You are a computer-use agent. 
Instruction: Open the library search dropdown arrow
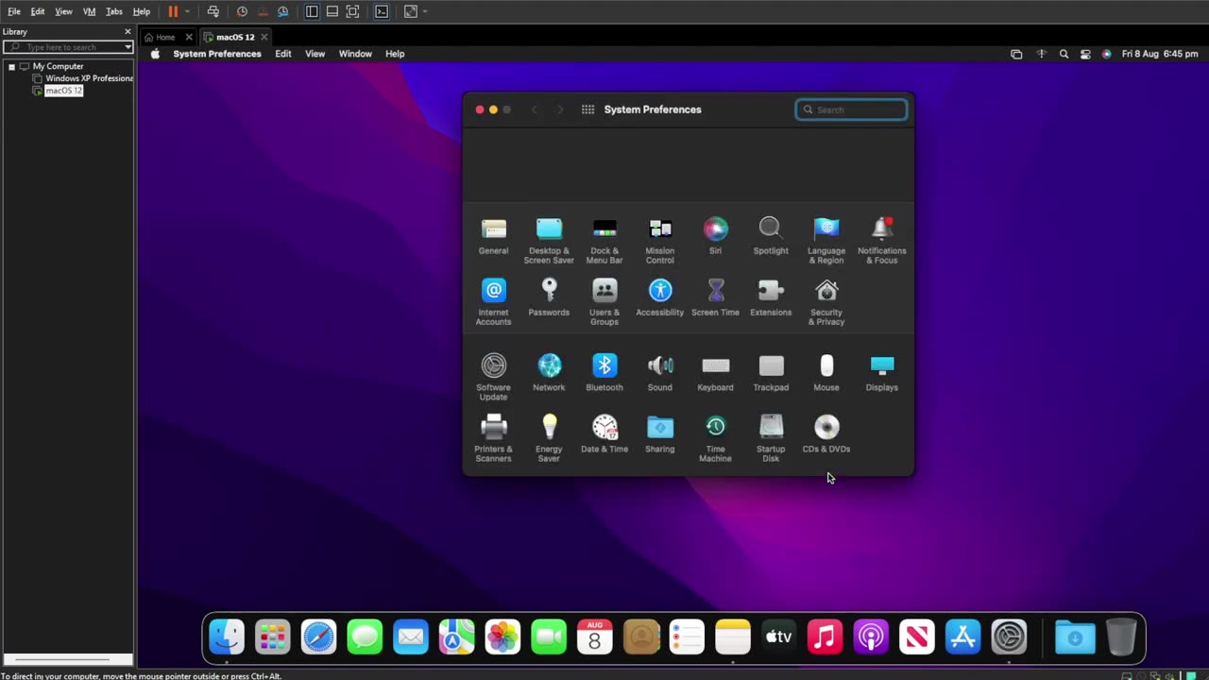pos(128,47)
